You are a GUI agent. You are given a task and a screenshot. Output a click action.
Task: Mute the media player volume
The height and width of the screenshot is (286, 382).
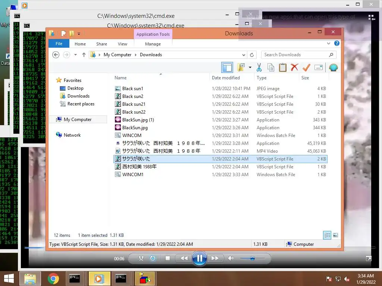231,258
